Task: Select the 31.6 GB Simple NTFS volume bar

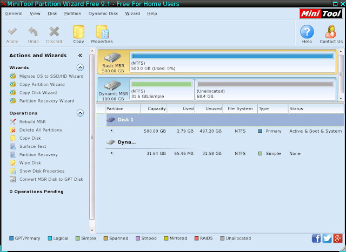Action: (x=162, y=84)
